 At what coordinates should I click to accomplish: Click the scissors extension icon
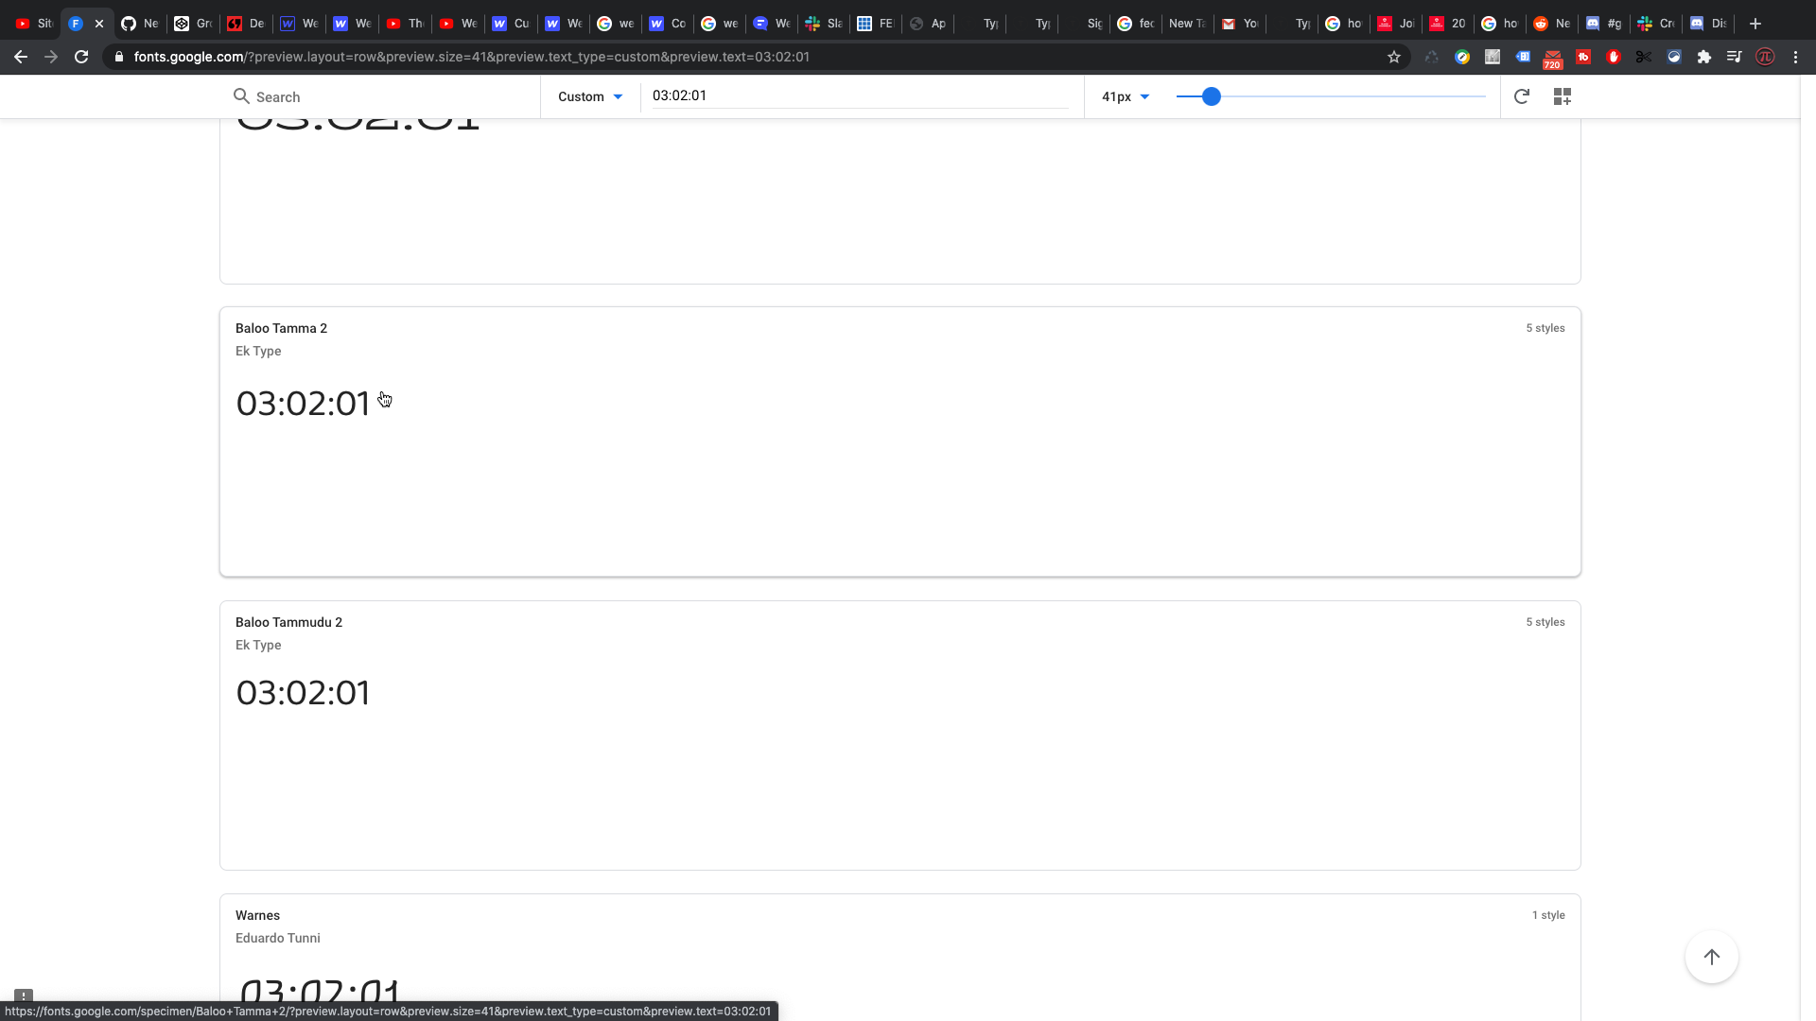[1644, 57]
